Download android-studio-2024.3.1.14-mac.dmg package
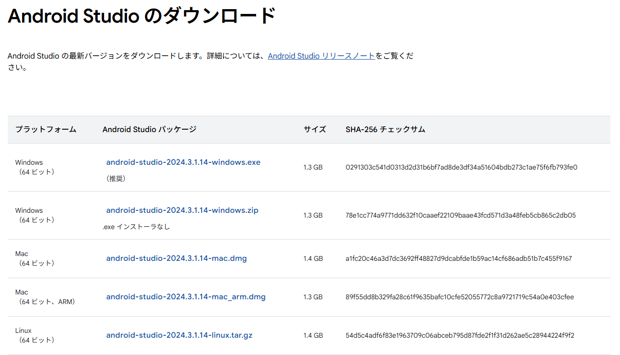The width and height of the screenshot is (620, 355). [176, 258]
